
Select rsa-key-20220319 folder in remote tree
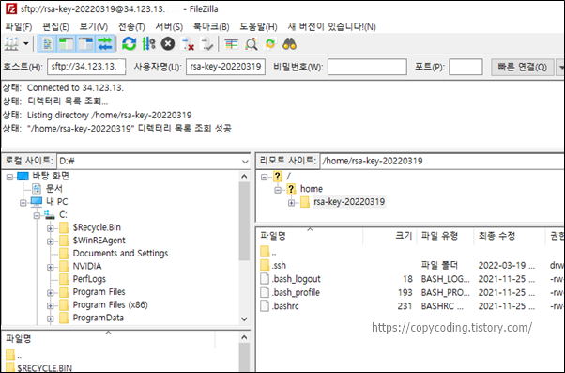[349, 202]
